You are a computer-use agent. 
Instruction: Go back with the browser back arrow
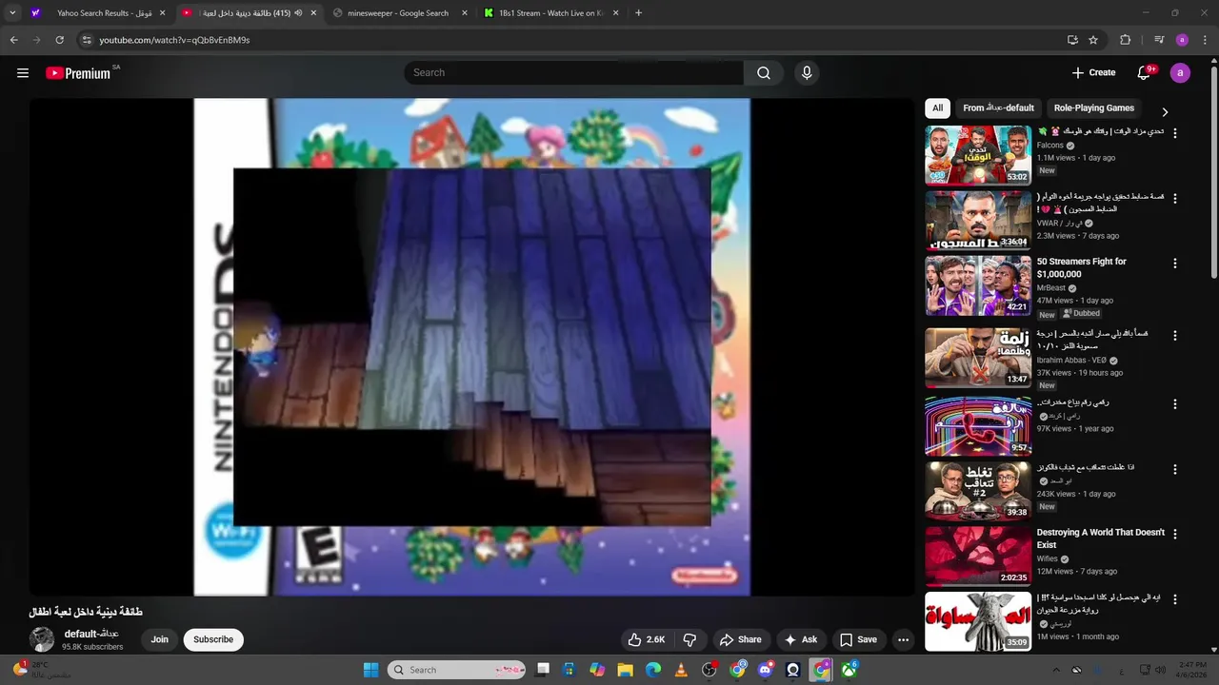13,40
